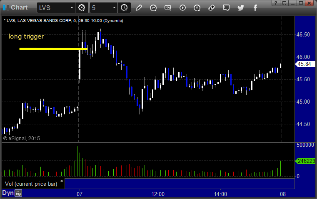The height and width of the screenshot is (199, 317).
Task: Click the circular play replay icon
Action: [182, 8]
